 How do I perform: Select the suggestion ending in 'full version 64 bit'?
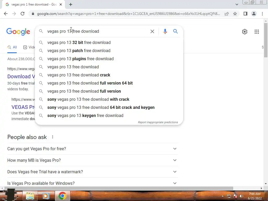tap(109, 83)
